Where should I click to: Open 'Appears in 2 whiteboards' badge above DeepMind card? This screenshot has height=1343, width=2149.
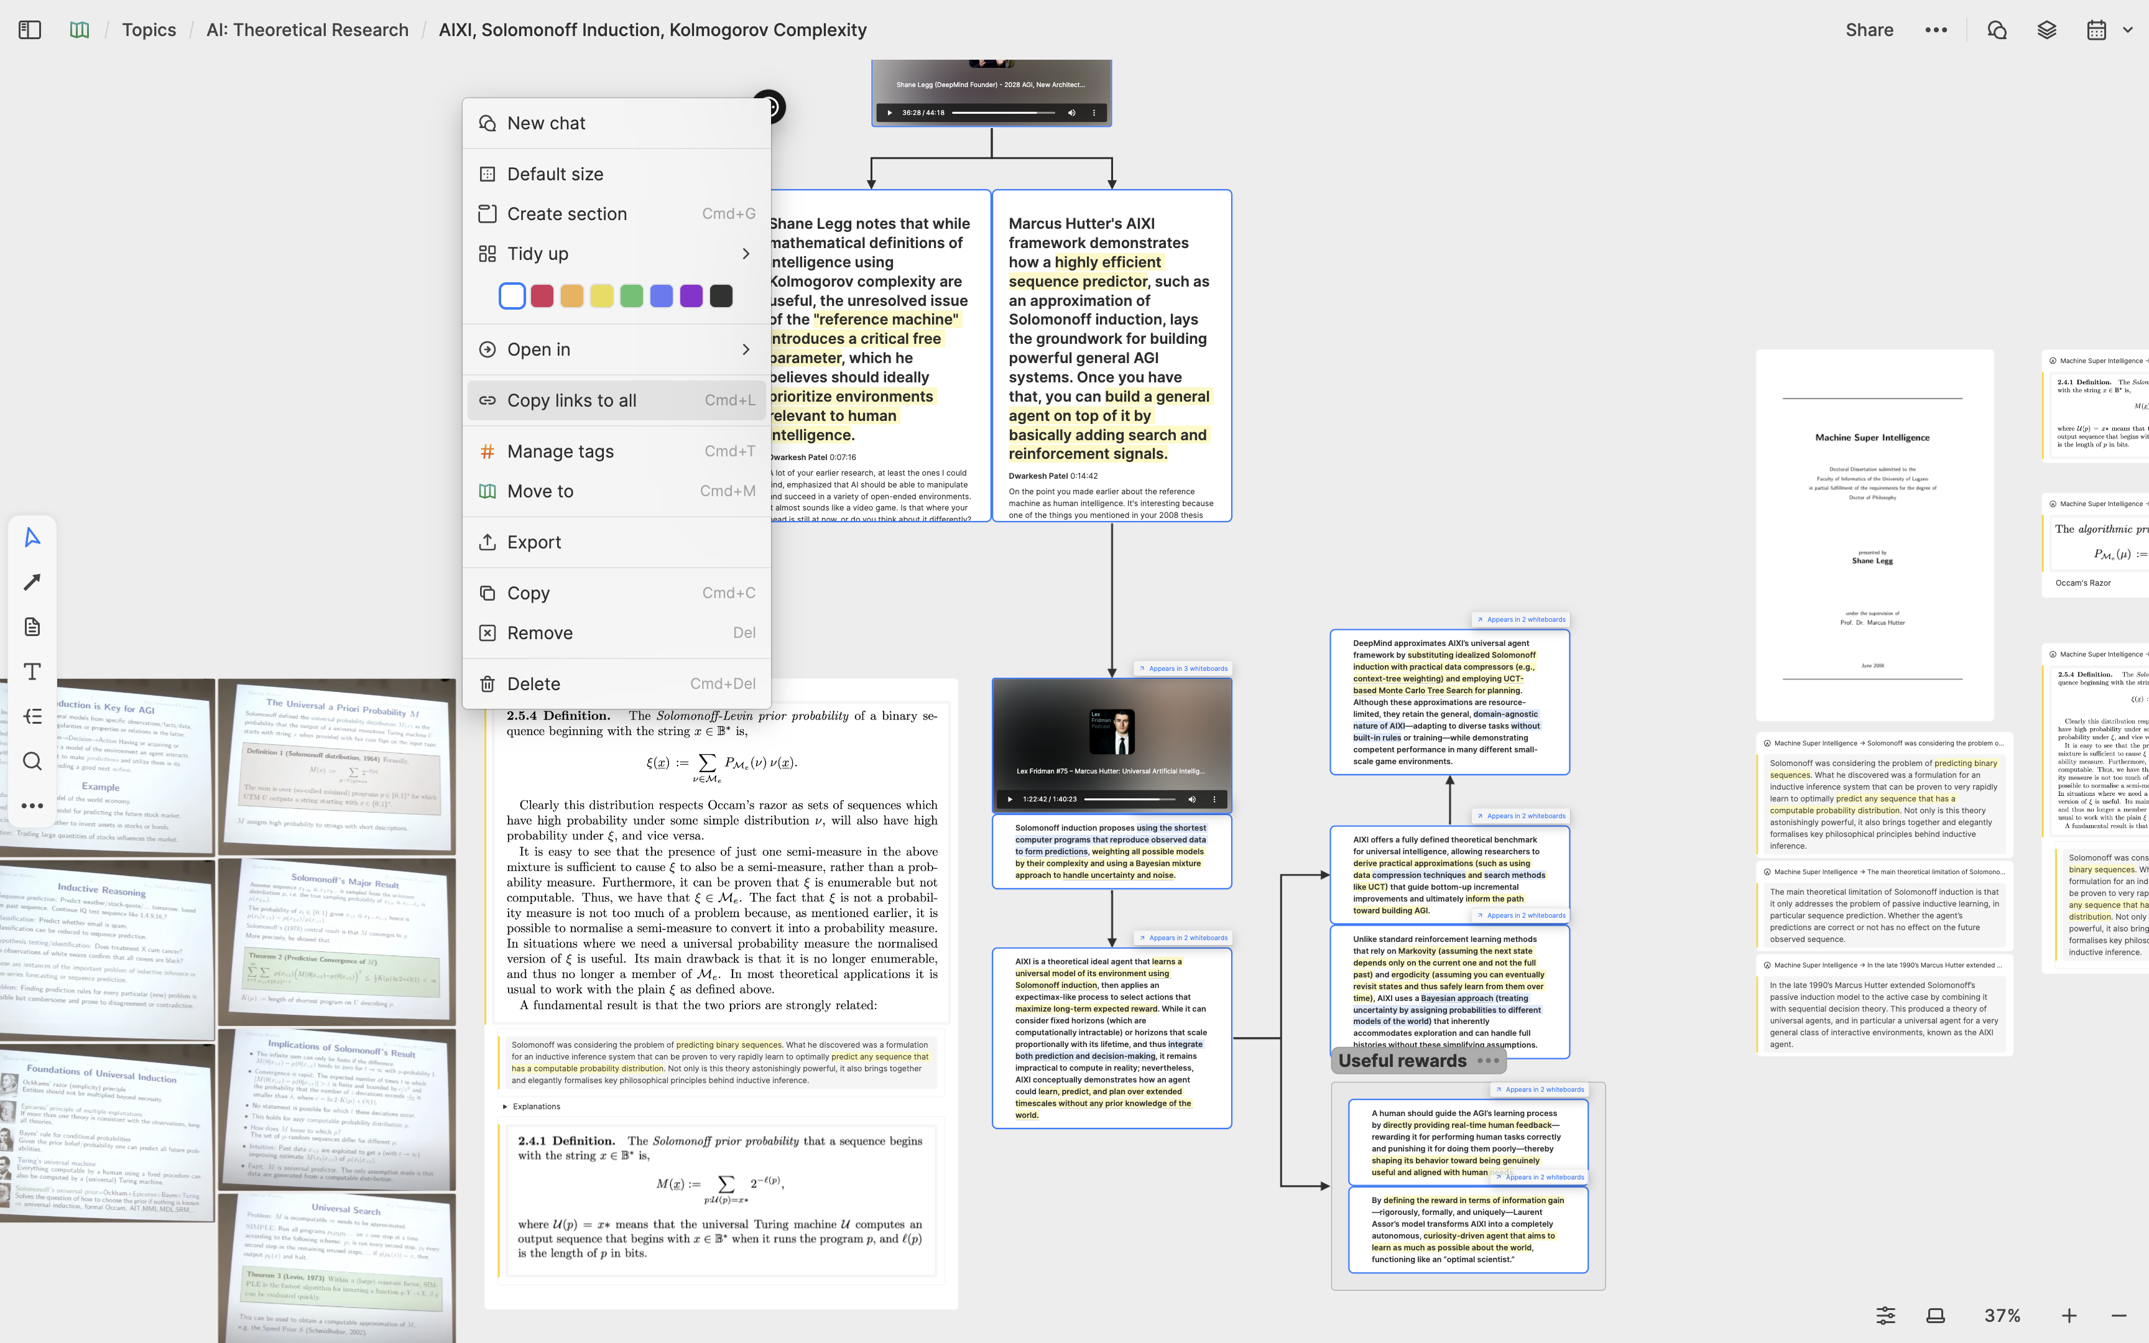(x=1521, y=620)
